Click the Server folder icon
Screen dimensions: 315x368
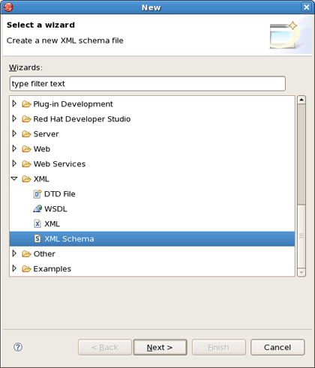[26, 134]
